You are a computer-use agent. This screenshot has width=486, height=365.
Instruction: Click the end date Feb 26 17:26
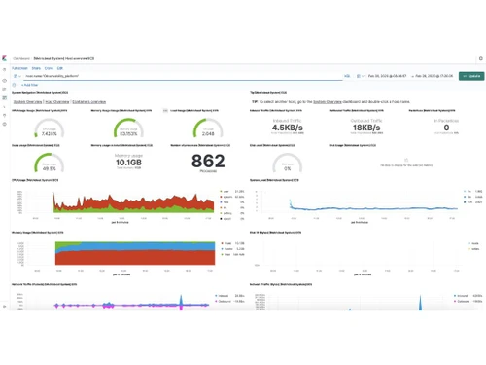pyautogui.click(x=434, y=76)
